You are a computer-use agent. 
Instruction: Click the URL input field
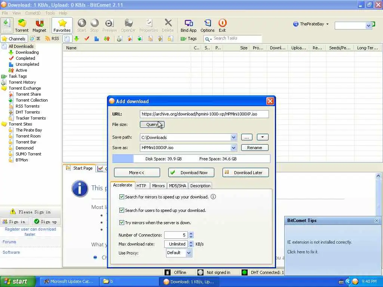[x=204, y=114]
